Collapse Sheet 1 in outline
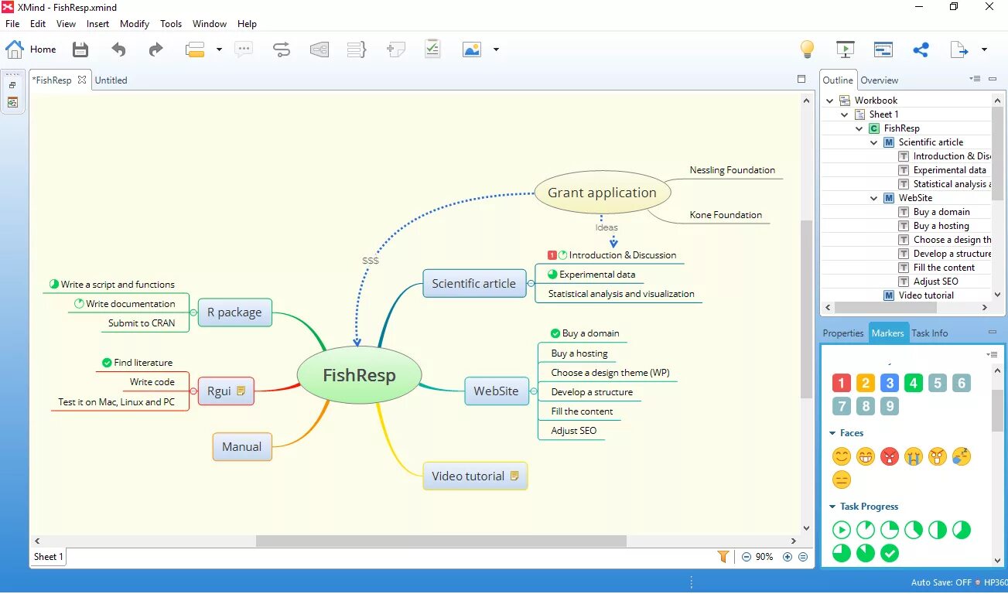Viewport: 1008px width, 594px height. [845, 114]
